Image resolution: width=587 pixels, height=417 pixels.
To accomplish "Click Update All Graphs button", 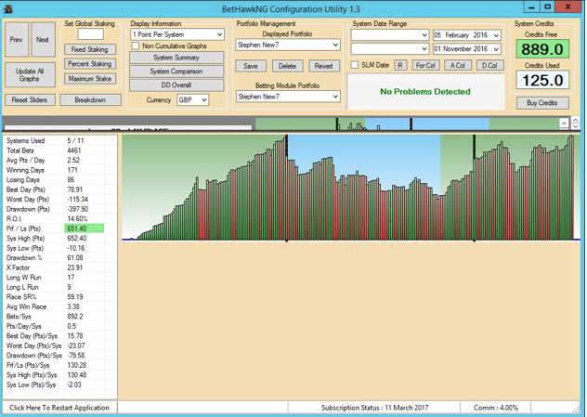I will click(30, 75).
